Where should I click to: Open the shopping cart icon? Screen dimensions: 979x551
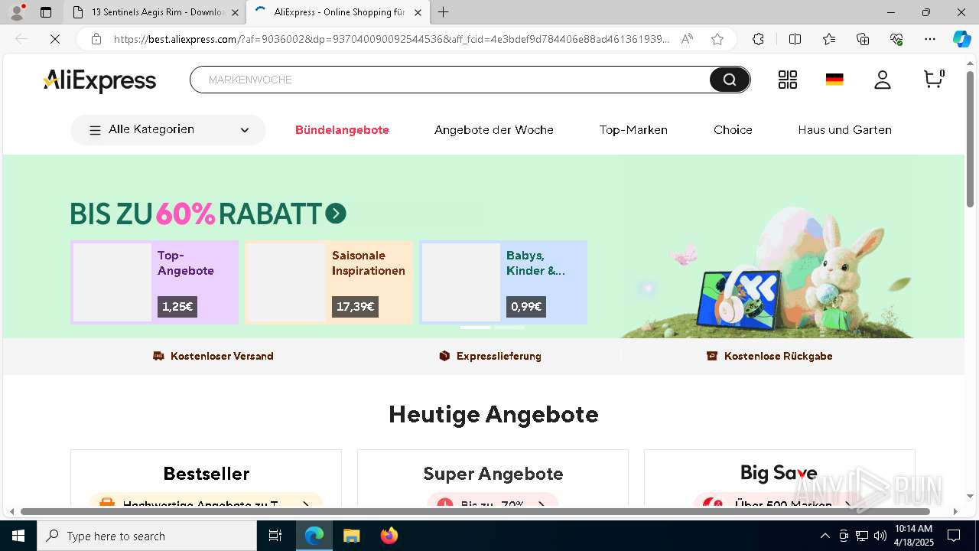pos(934,79)
